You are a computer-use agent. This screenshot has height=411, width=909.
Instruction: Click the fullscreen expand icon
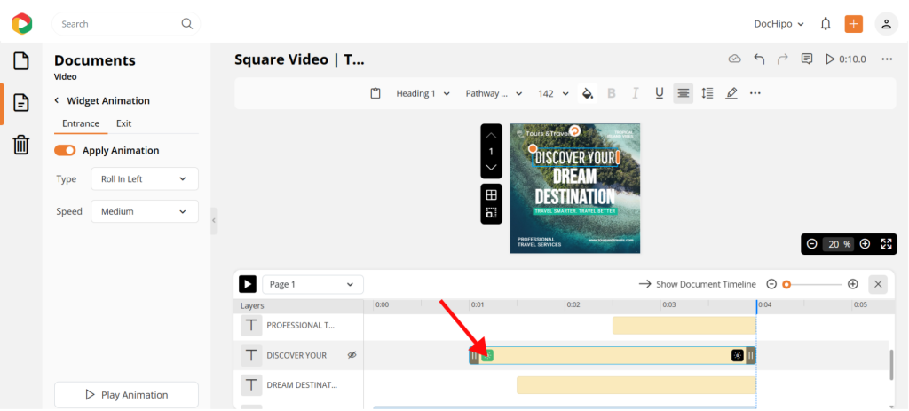[886, 244]
